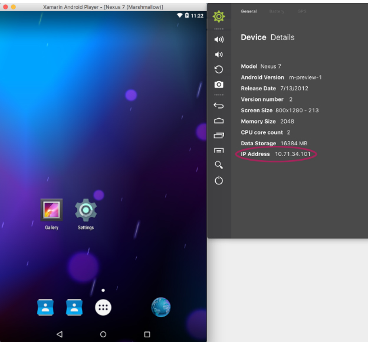
Task: Launch the Browser globe icon
Action: tap(161, 307)
